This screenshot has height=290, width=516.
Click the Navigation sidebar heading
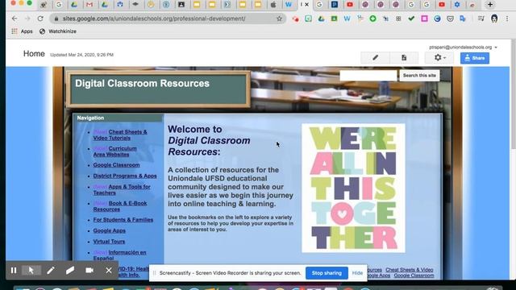tap(90, 118)
